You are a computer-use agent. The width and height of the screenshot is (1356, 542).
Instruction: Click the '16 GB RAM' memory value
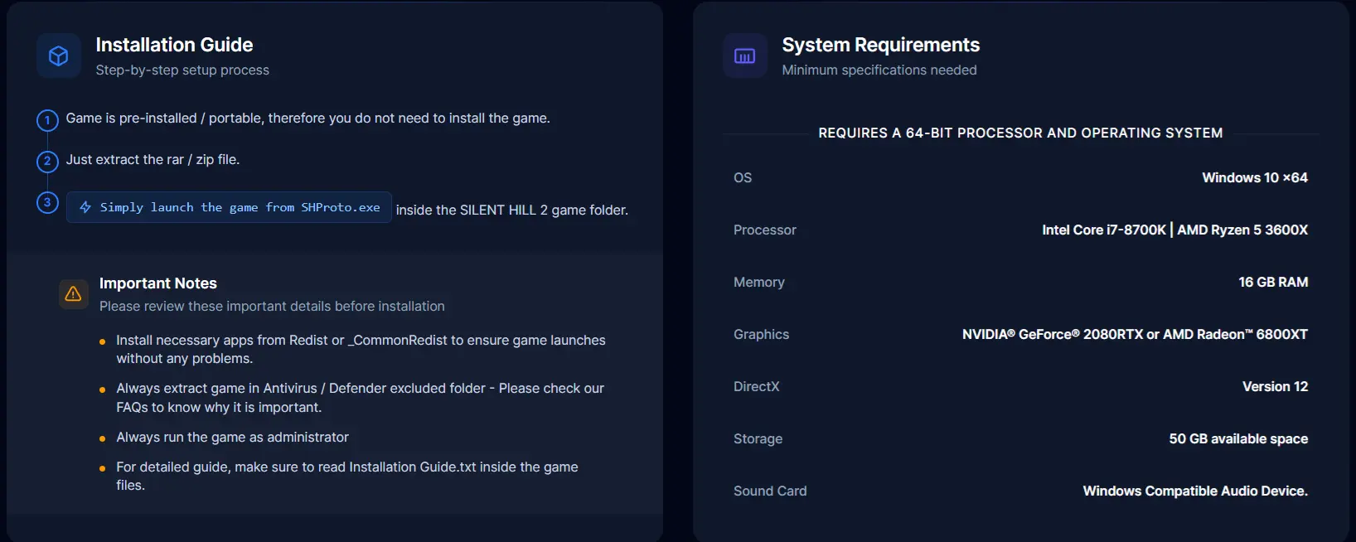click(1273, 282)
